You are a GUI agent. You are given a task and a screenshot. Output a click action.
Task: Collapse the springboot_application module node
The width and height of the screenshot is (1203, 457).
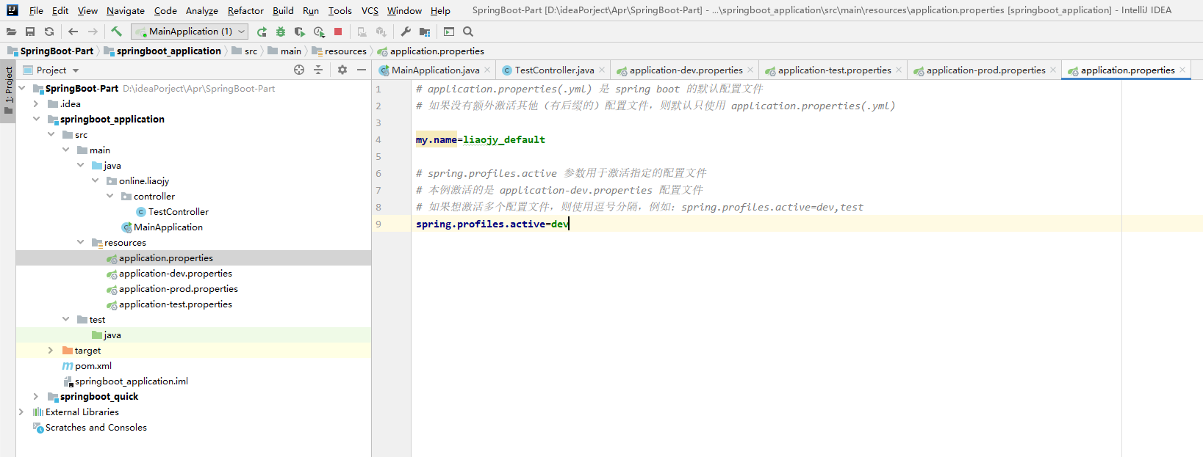point(36,119)
